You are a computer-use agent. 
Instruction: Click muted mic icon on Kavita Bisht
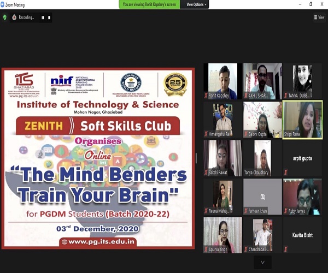[286, 249]
